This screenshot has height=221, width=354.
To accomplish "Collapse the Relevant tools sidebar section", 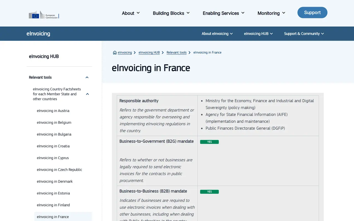I will tap(87, 77).
